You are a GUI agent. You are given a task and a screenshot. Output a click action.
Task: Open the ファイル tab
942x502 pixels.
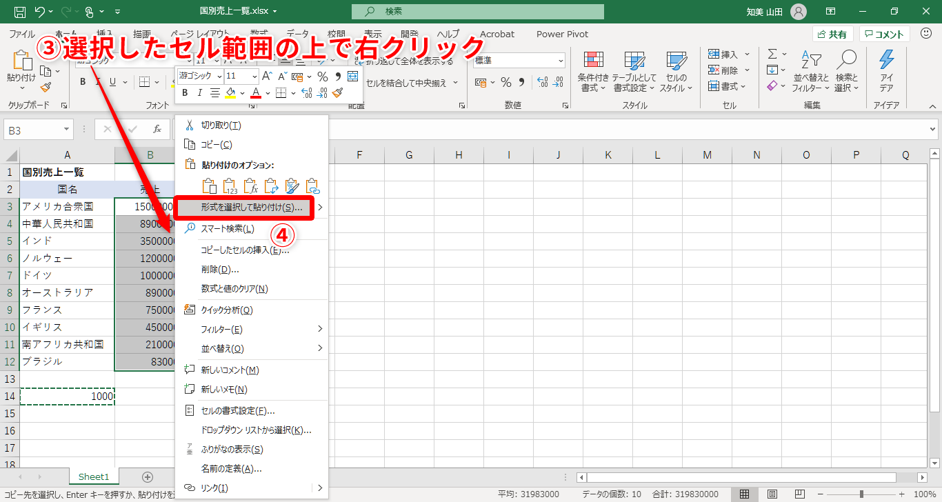tap(23, 34)
